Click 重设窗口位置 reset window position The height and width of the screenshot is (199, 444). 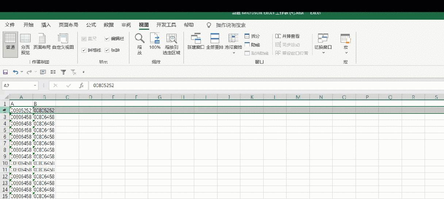coord(291,53)
